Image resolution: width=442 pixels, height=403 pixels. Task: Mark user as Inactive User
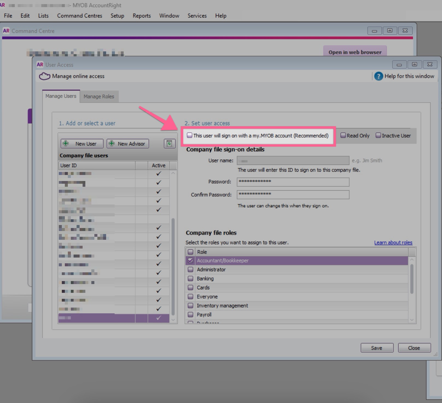(378, 135)
